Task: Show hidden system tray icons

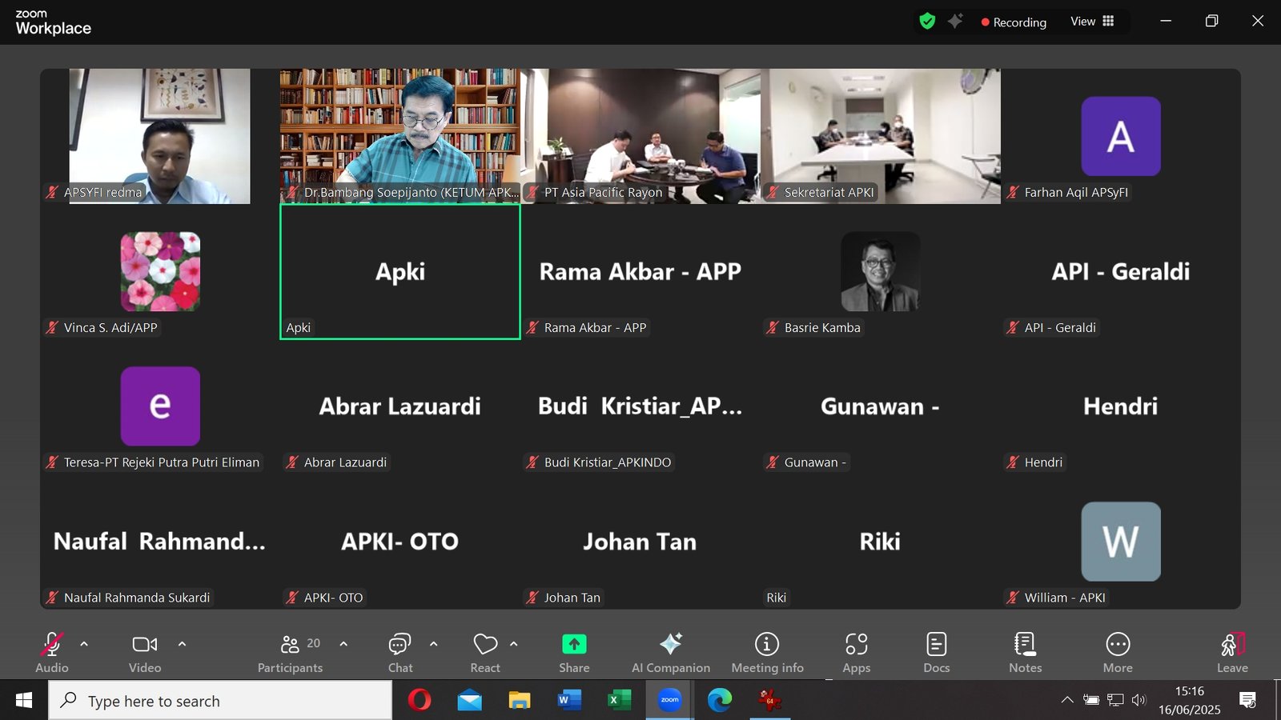Action: click(x=1067, y=700)
